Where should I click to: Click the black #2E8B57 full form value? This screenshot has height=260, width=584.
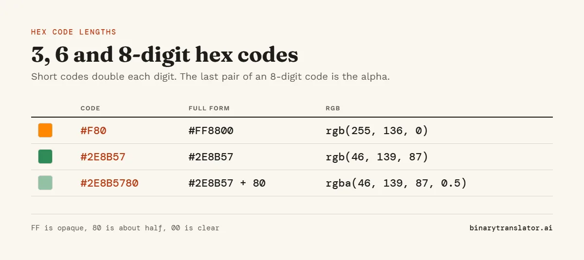[x=211, y=157]
